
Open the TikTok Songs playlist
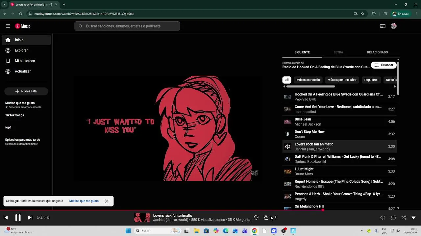14,115
